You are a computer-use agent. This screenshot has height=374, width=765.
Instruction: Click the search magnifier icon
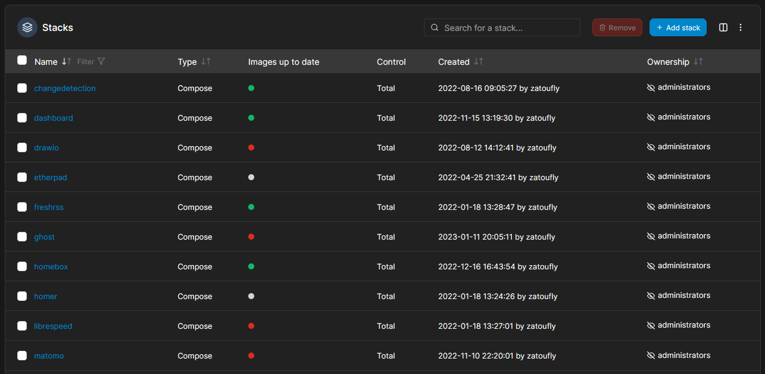coord(434,27)
